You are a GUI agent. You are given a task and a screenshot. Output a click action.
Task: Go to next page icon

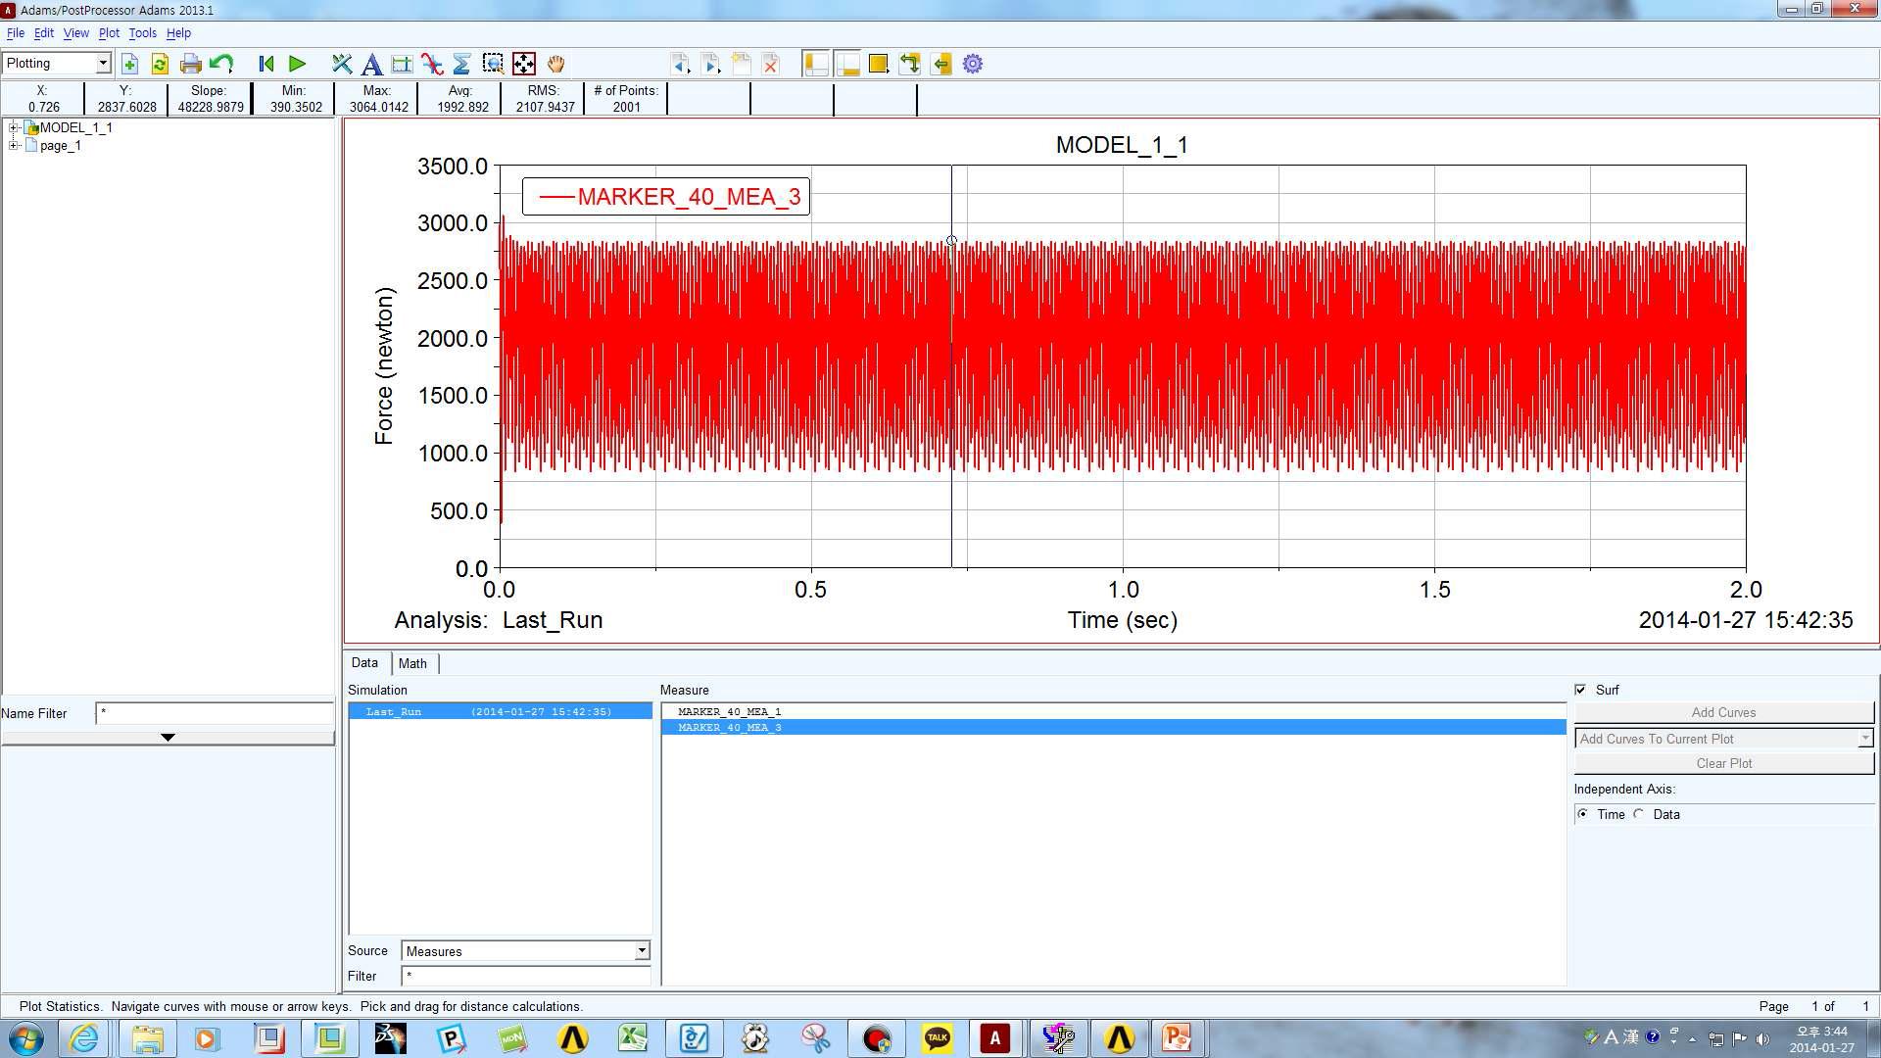[x=711, y=65]
